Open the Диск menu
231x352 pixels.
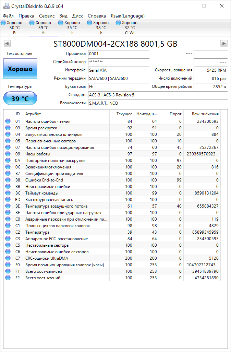click(x=77, y=16)
